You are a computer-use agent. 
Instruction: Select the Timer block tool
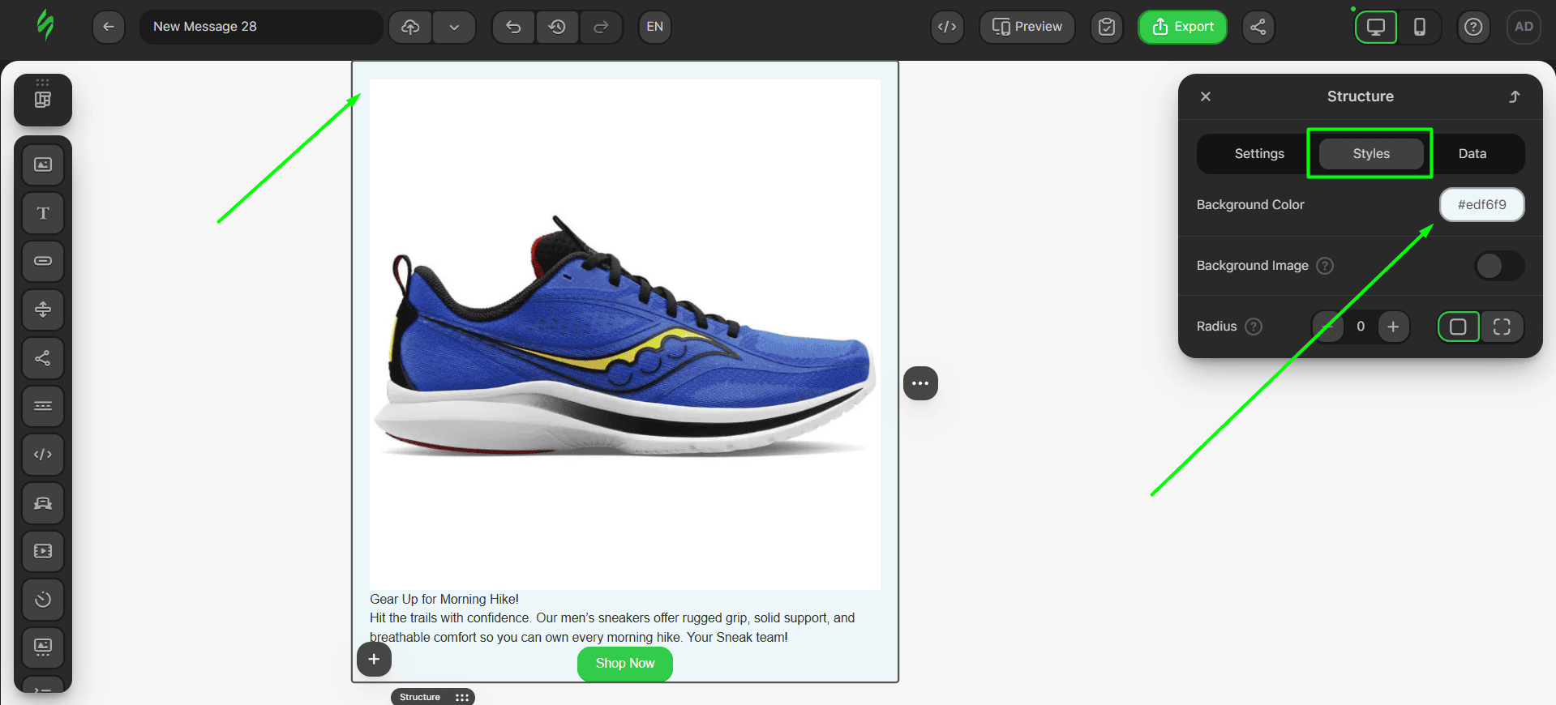tap(43, 600)
